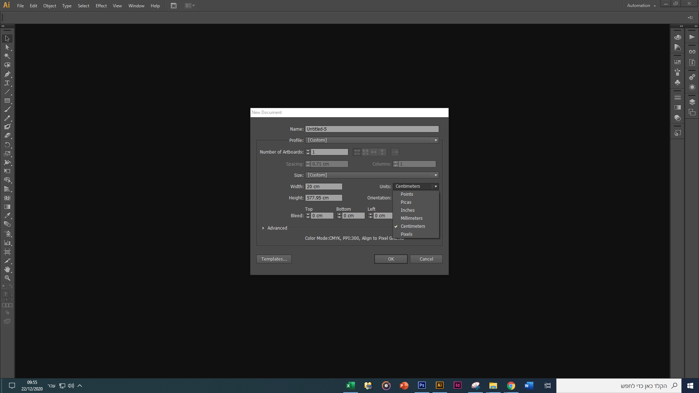Open the Size dropdown

372,175
